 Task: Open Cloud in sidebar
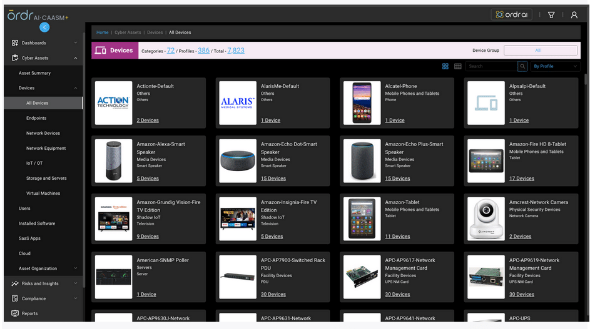coord(24,253)
